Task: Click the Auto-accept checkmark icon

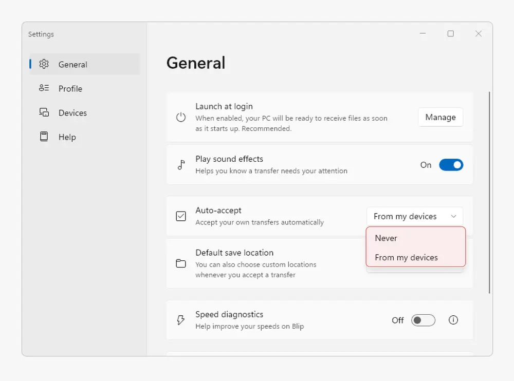Action: [181, 216]
